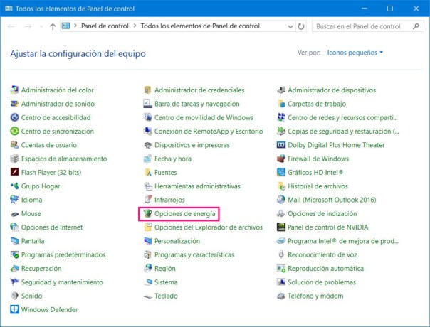
Task: Open the Sistema link
Action: 166,282
